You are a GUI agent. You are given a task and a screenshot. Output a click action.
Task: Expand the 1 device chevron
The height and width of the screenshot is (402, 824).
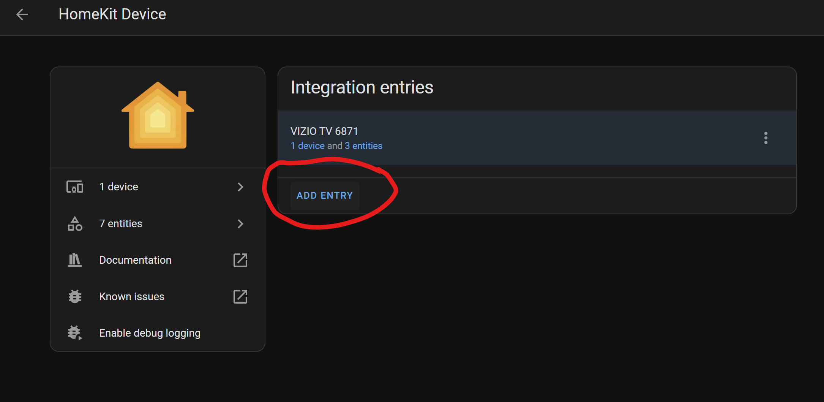240,187
